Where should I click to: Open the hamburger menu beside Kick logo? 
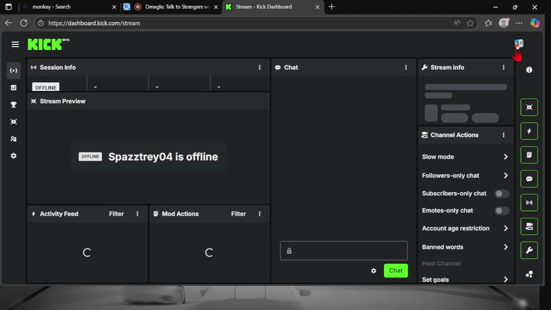[15, 44]
